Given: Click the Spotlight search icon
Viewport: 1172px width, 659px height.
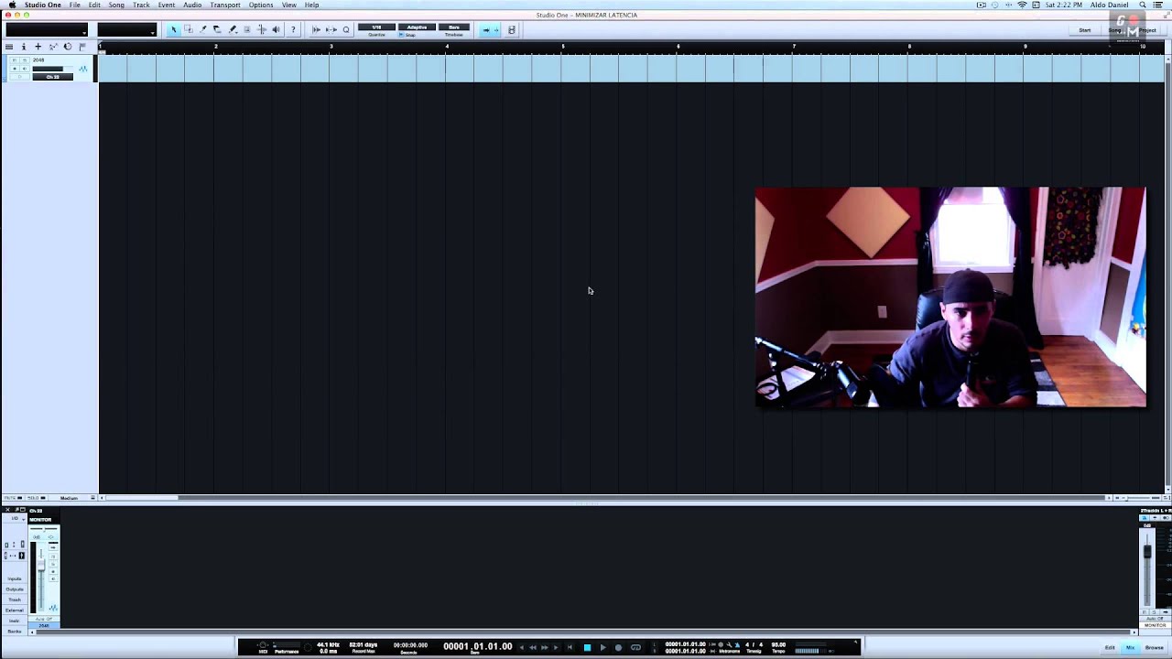Looking at the screenshot, I should tap(1143, 5).
